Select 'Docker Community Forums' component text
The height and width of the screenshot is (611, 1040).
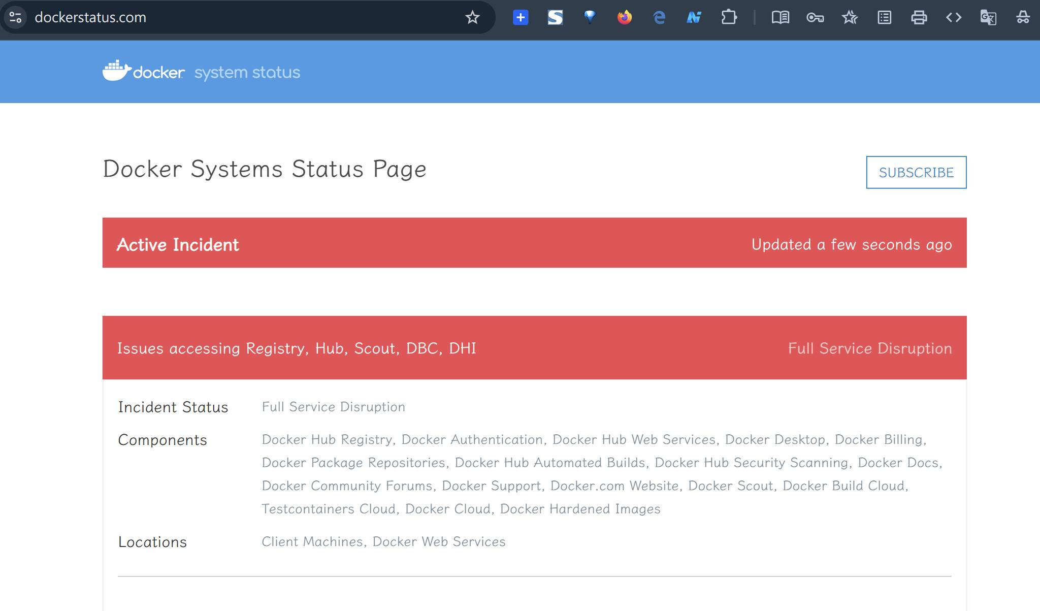click(x=347, y=486)
